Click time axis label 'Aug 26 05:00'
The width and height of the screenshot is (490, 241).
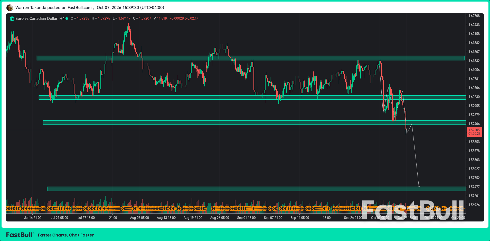point(220,218)
